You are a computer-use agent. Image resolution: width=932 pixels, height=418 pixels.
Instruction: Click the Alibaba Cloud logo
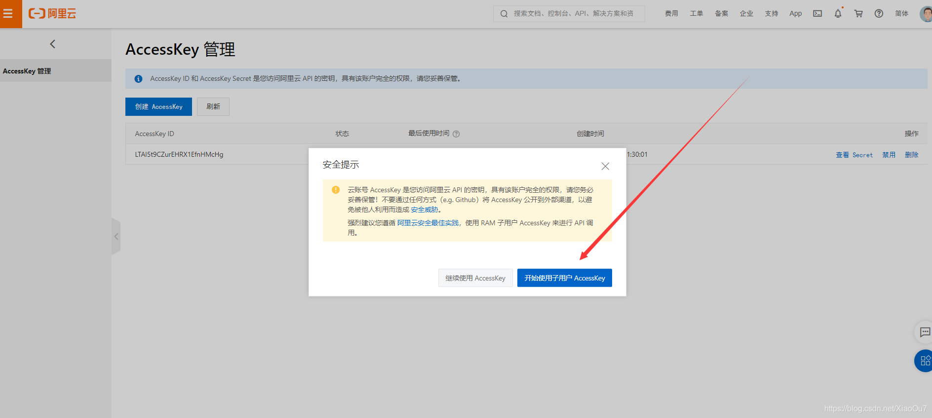[52, 14]
